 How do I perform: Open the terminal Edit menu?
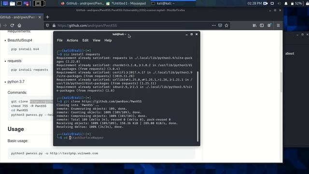pyautogui.click(x=85, y=40)
